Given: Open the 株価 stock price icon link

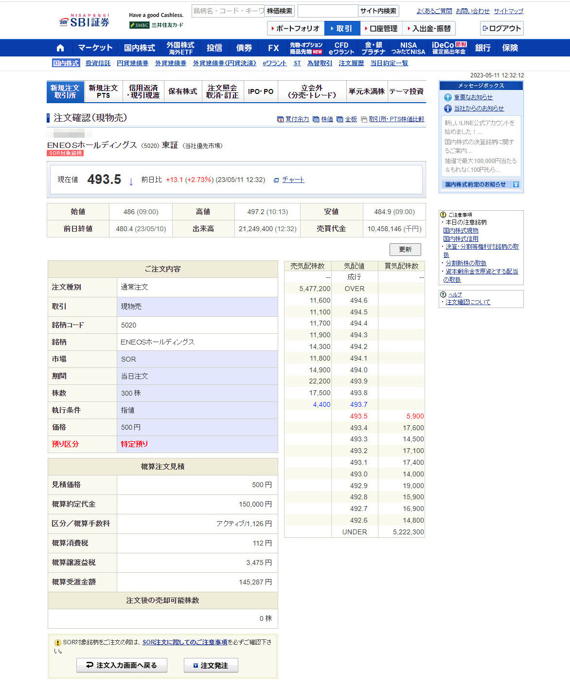Looking at the screenshot, I should pyautogui.click(x=323, y=119).
